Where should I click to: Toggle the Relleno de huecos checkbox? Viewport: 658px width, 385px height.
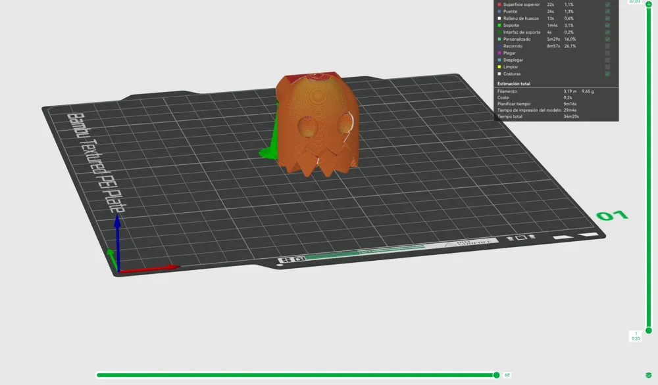coord(607,18)
